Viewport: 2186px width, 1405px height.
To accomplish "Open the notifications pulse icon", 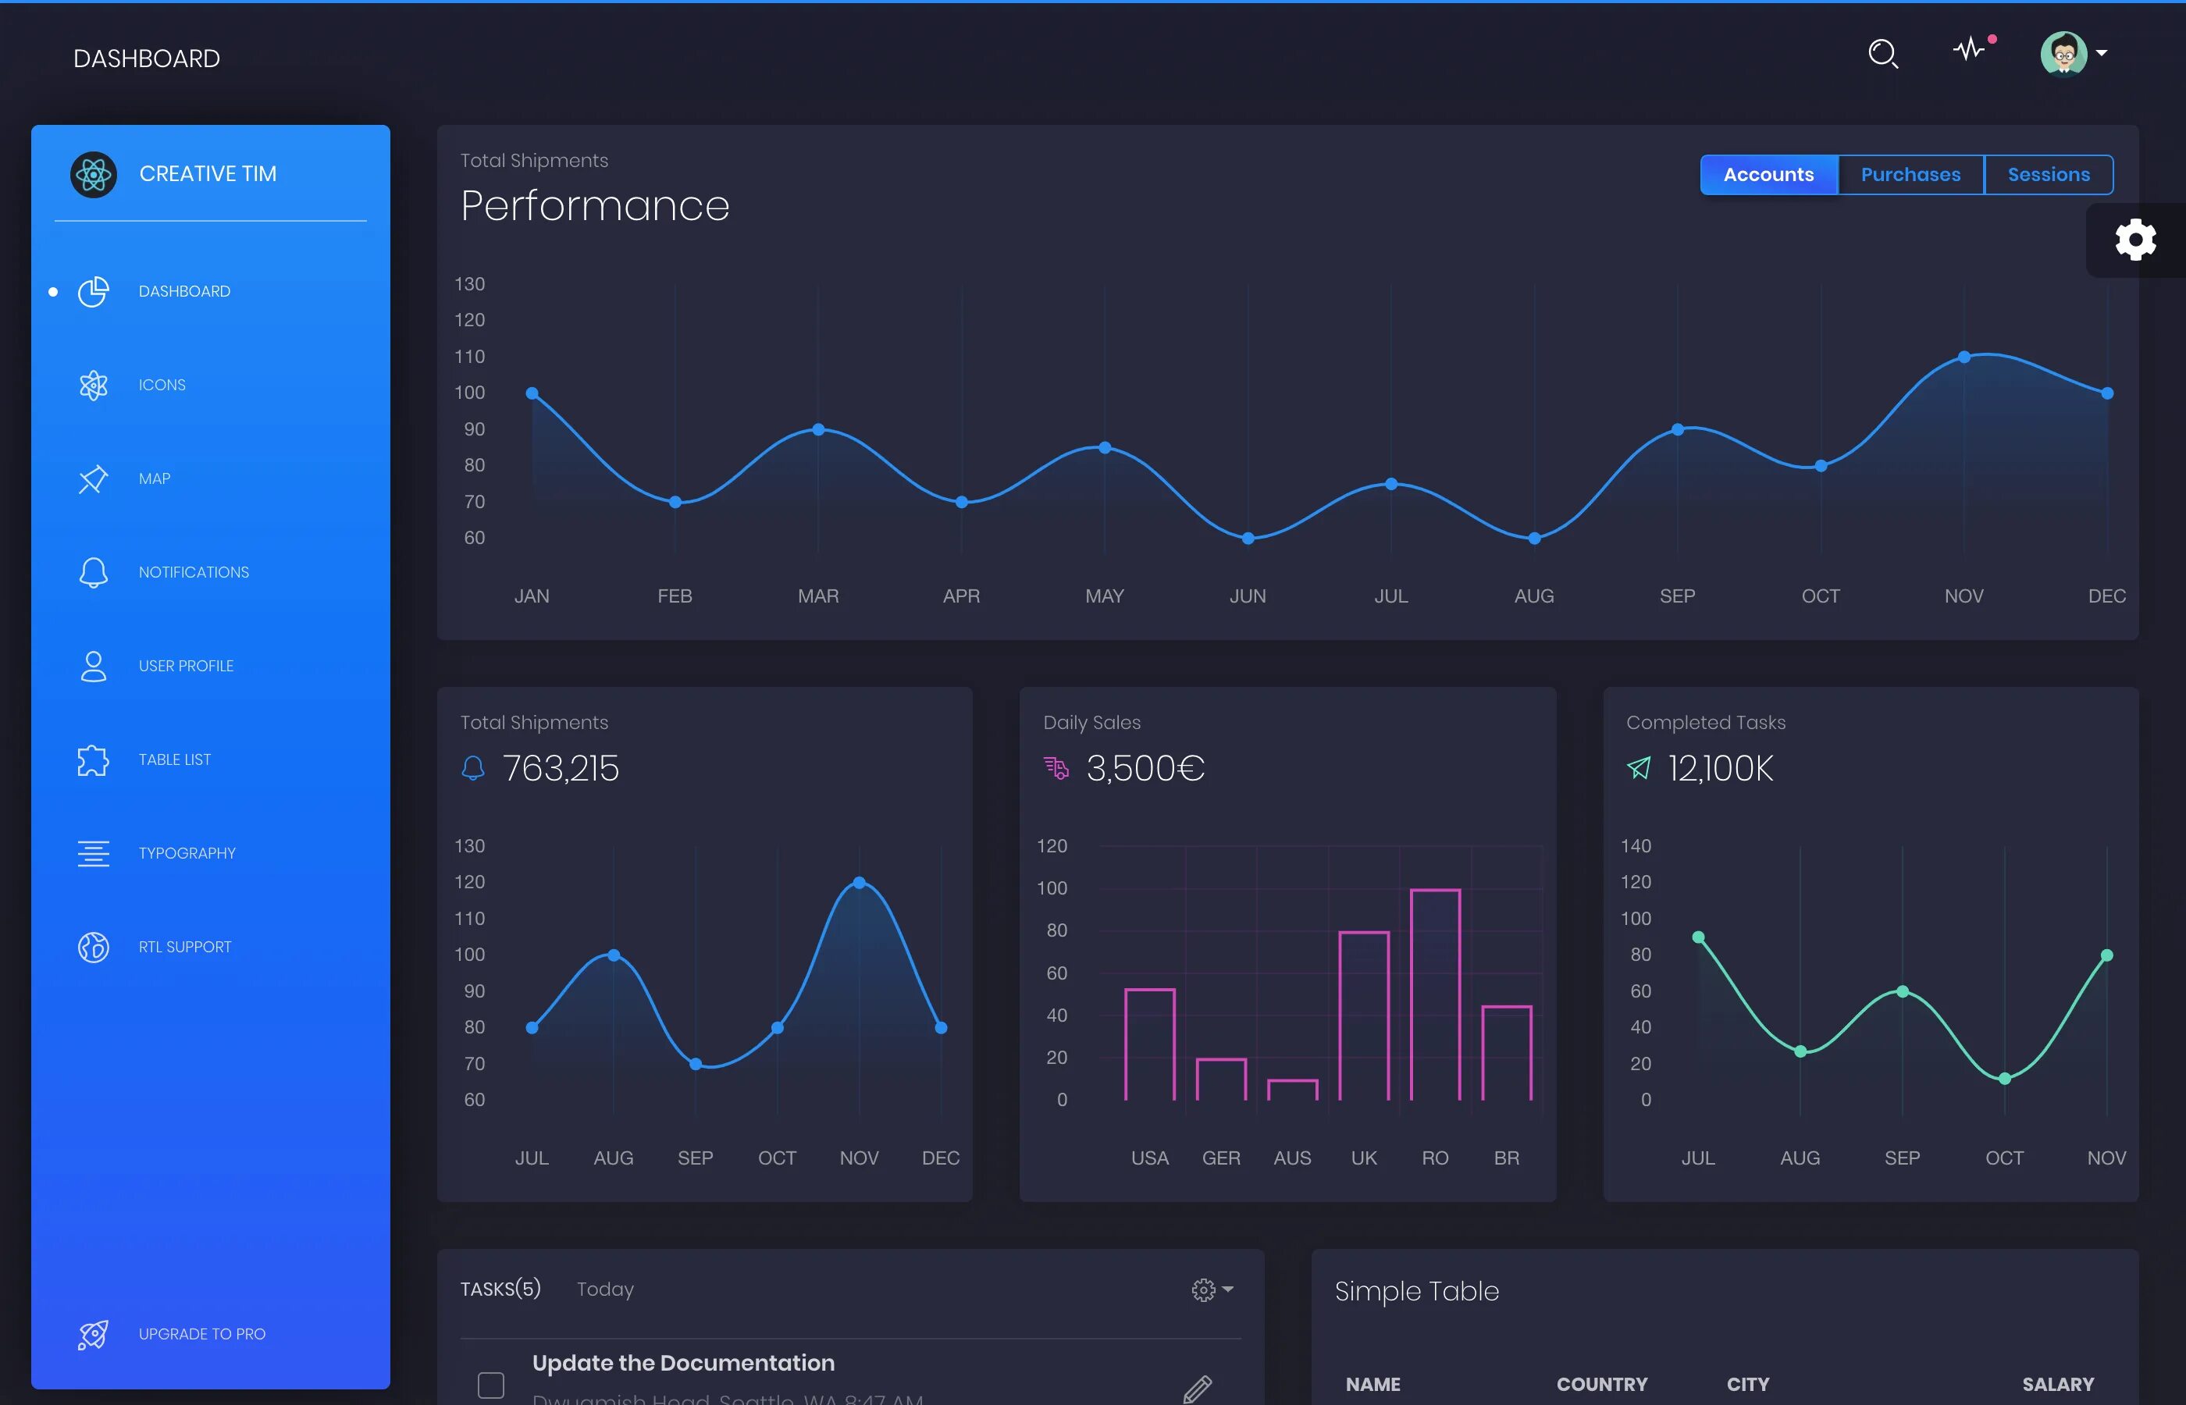I will coord(1971,49).
